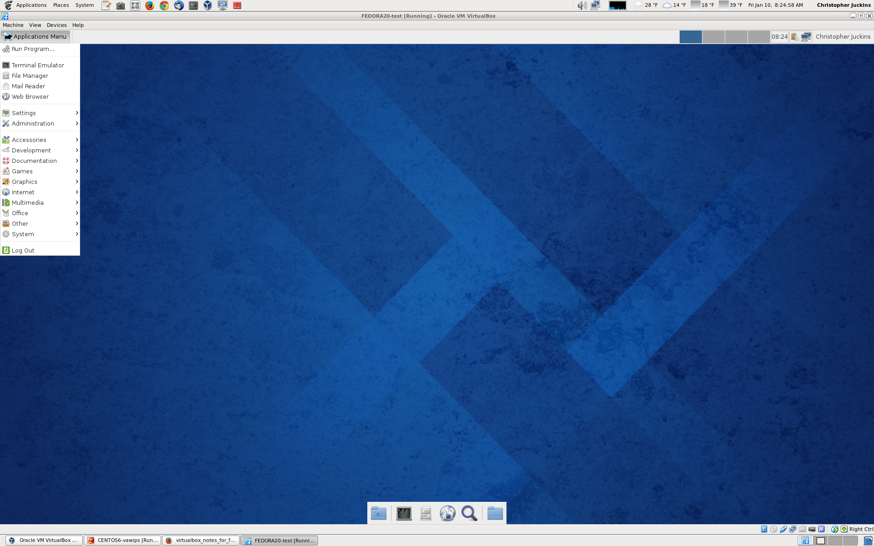Screen dimensions: 874x546
Task: Open the VirtualBox View menu
Action: (x=35, y=25)
